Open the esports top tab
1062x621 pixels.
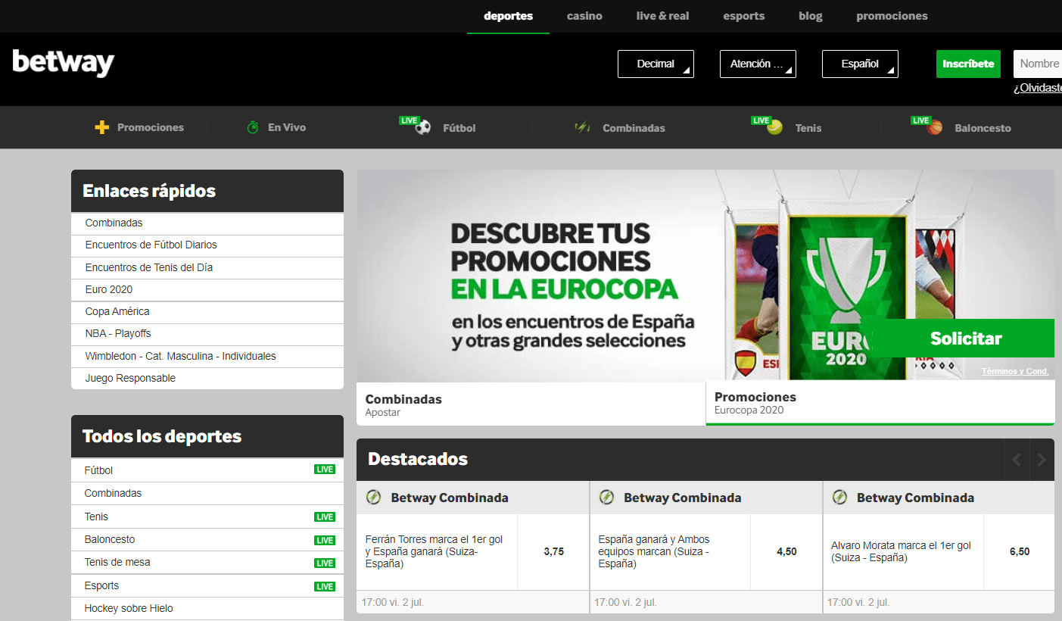743,16
